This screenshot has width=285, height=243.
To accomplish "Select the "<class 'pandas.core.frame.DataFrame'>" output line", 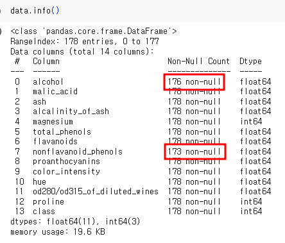I will pyautogui.click(x=94, y=31).
